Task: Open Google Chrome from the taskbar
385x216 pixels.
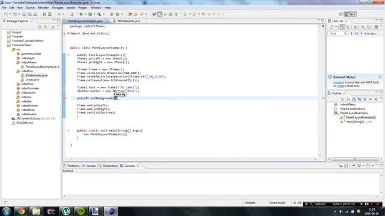Action: point(21,211)
